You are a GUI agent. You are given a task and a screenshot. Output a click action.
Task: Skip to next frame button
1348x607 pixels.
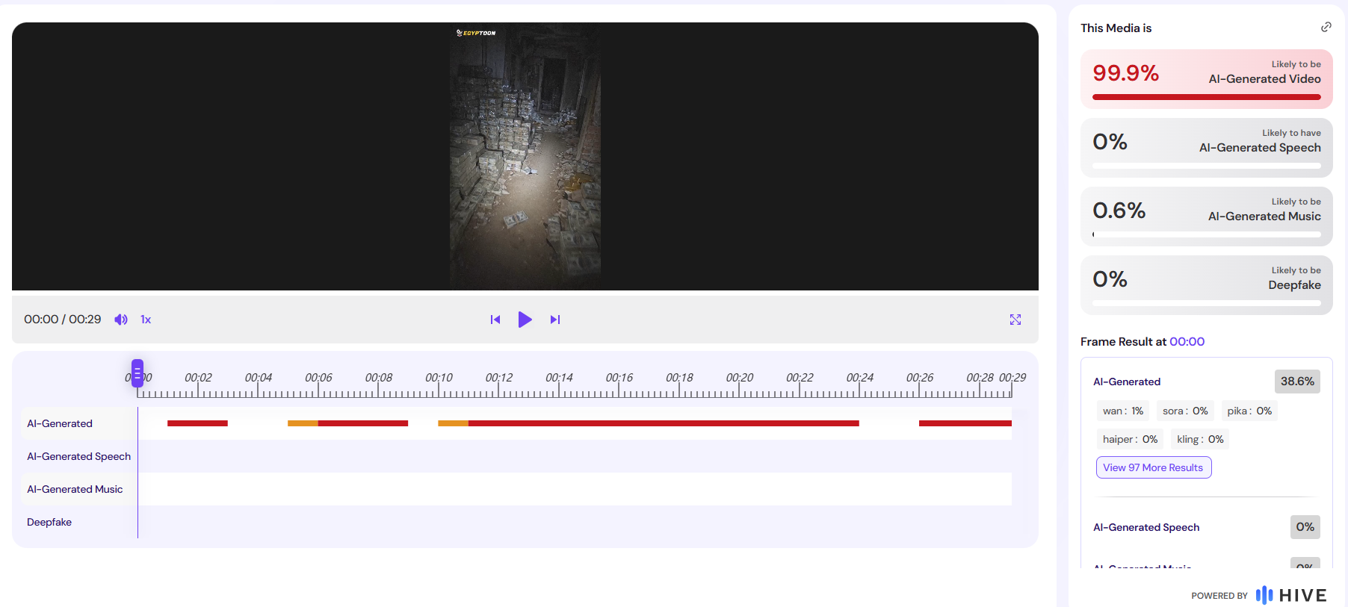[555, 320]
